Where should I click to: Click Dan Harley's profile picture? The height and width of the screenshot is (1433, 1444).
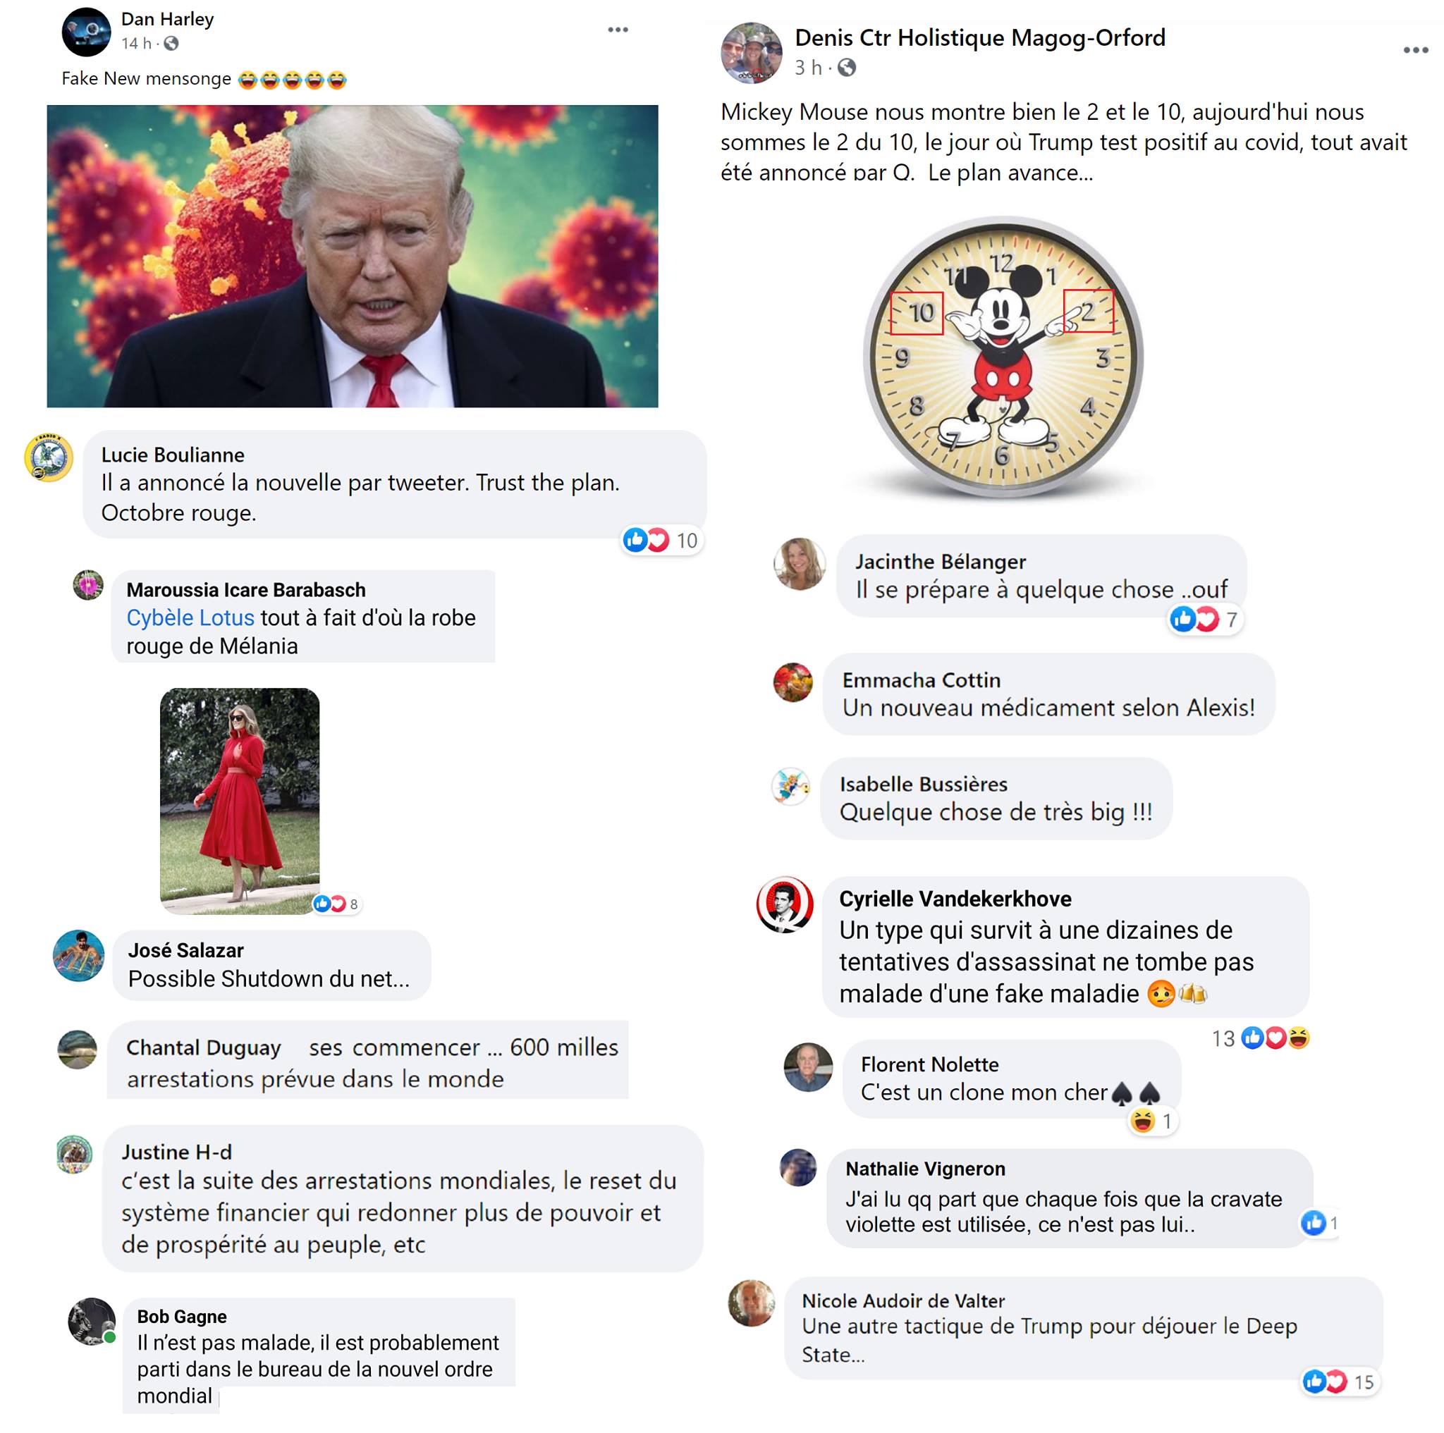pyautogui.click(x=86, y=32)
